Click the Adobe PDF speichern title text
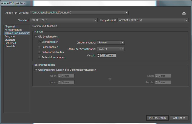The width and height of the screenshot is (192, 124). (x=13, y=3)
